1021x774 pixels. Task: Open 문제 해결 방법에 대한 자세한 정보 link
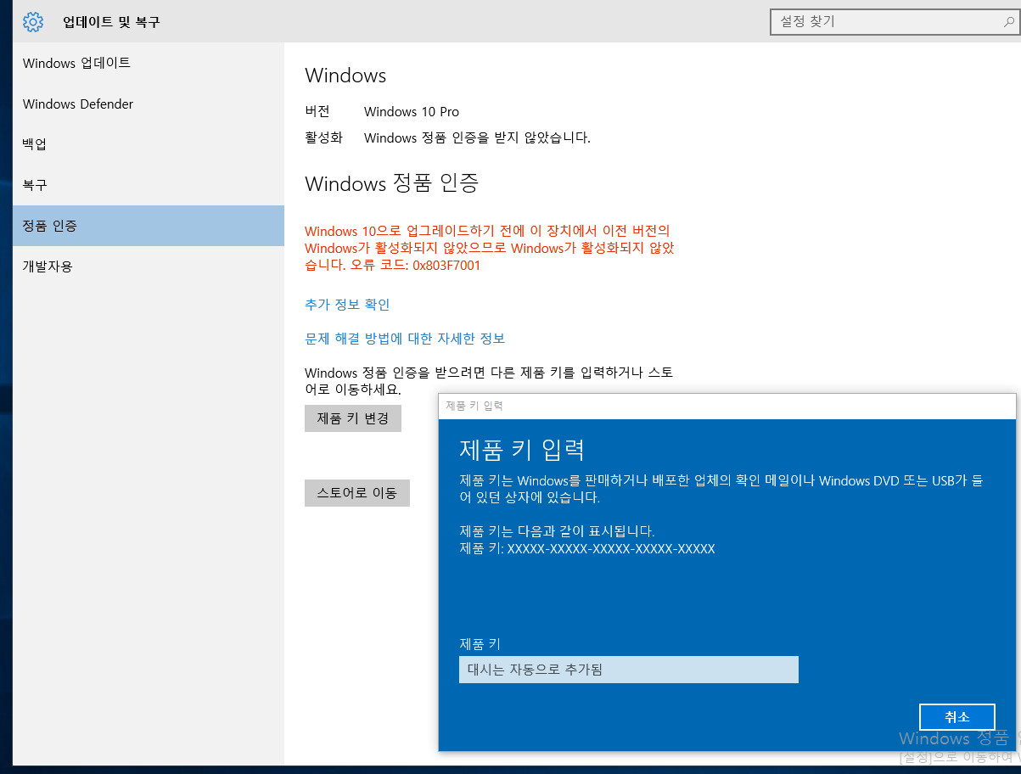(405, 339)
